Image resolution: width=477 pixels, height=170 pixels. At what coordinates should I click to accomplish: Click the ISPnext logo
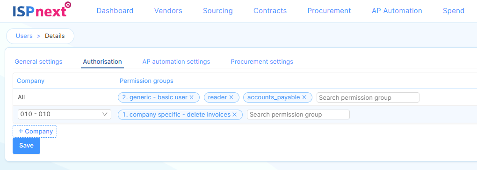coord(42,10)
